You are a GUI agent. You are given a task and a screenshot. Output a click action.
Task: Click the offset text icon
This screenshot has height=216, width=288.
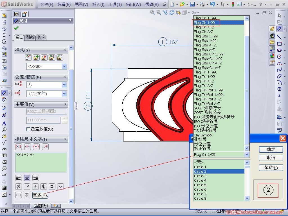pyautogui.click(x=45, y=147)
